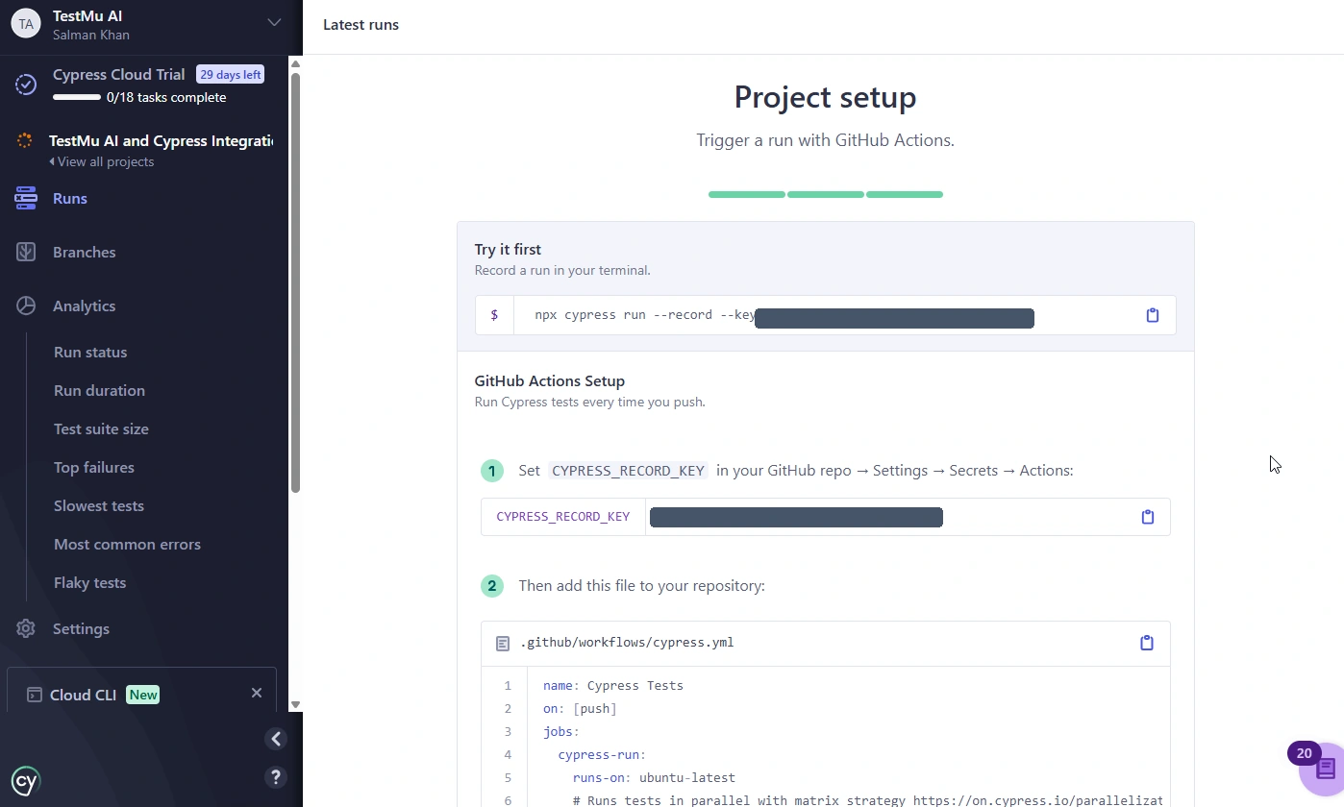
Task: Expand the TestMu AI organization dropdown
Action: click(274, 23)
